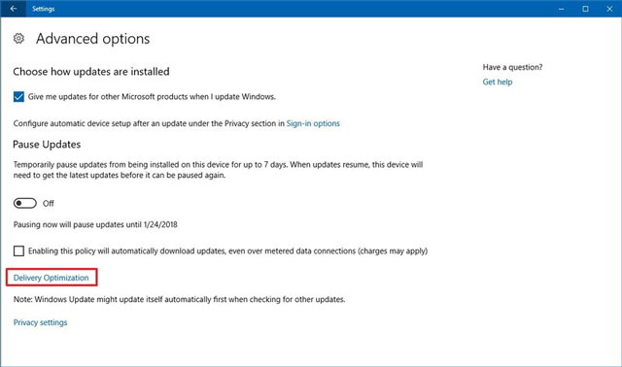The image size is (622, 367).
Task: Go back using the Settings back arrow
Action: point(14,9)
